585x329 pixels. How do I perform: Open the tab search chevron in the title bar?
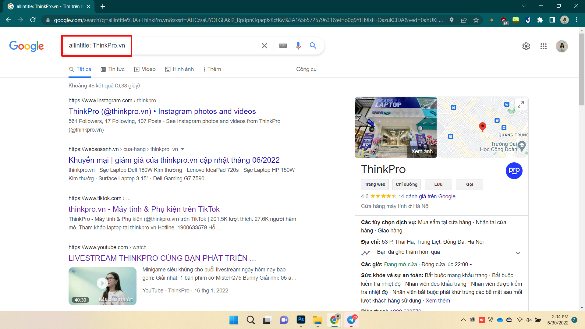[524, 6]
